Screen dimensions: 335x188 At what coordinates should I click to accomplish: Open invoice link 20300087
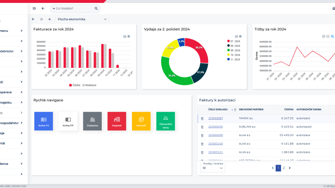pyautogui.click(x=216, y=118)
